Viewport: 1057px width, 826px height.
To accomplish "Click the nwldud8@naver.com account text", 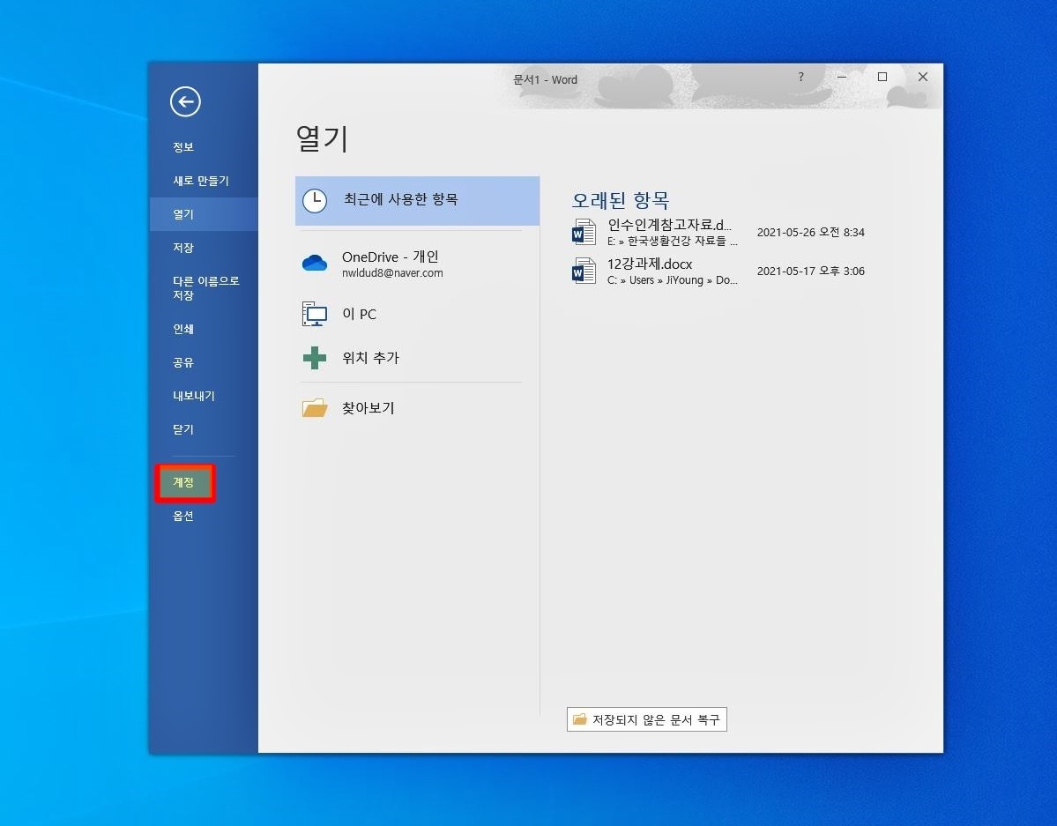I will coord(392,273).
